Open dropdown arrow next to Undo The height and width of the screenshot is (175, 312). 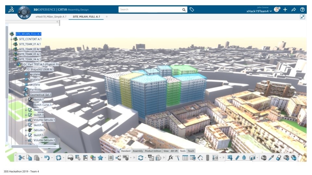point(52,158)
